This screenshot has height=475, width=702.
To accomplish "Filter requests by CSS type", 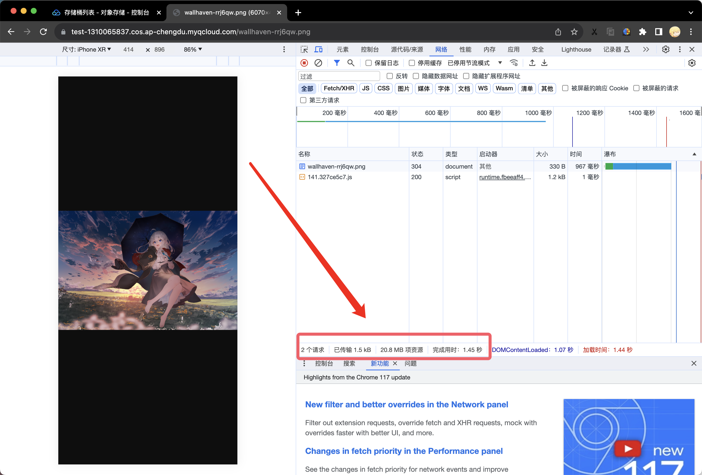I will coord(383,88).
